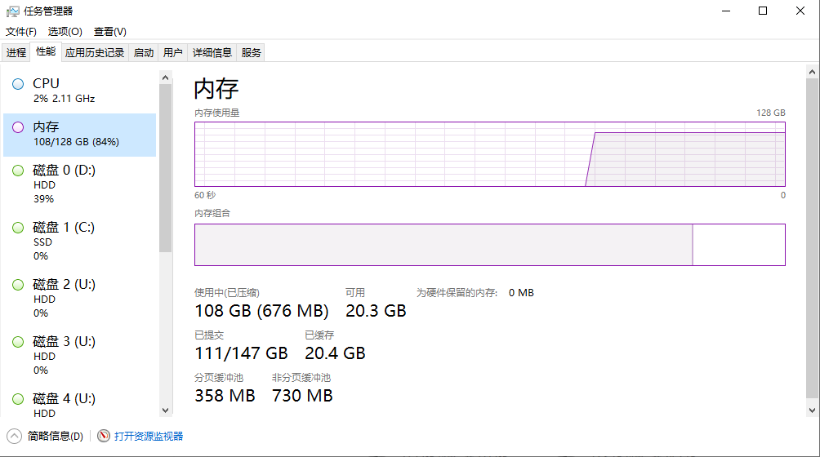Open the 选项(O) menu
Image resolution: width=820 pixels, height=457 pixels.
point(65,32)
